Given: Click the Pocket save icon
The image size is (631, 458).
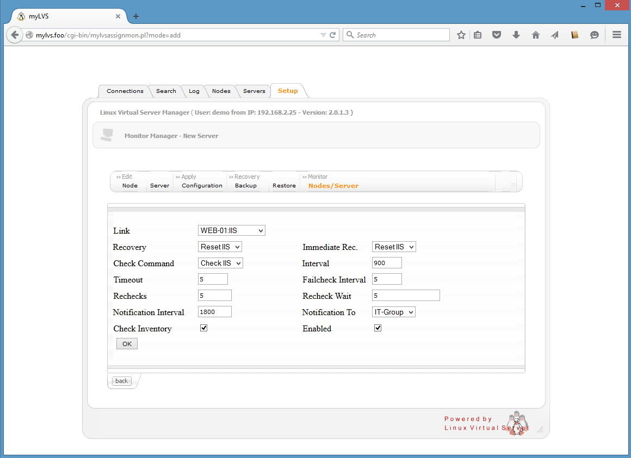Looking at the screenshot, I should [497, 35].
